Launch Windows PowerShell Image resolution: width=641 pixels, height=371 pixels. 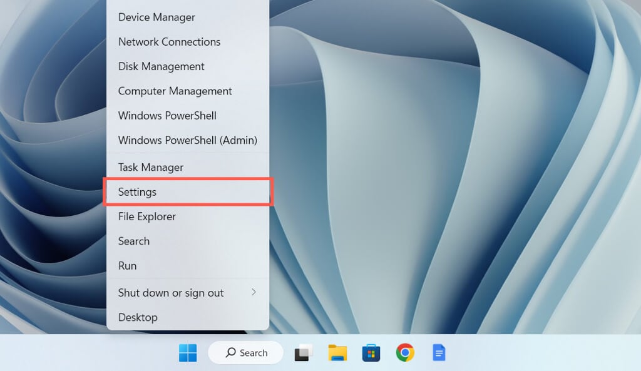pos(188,116)
